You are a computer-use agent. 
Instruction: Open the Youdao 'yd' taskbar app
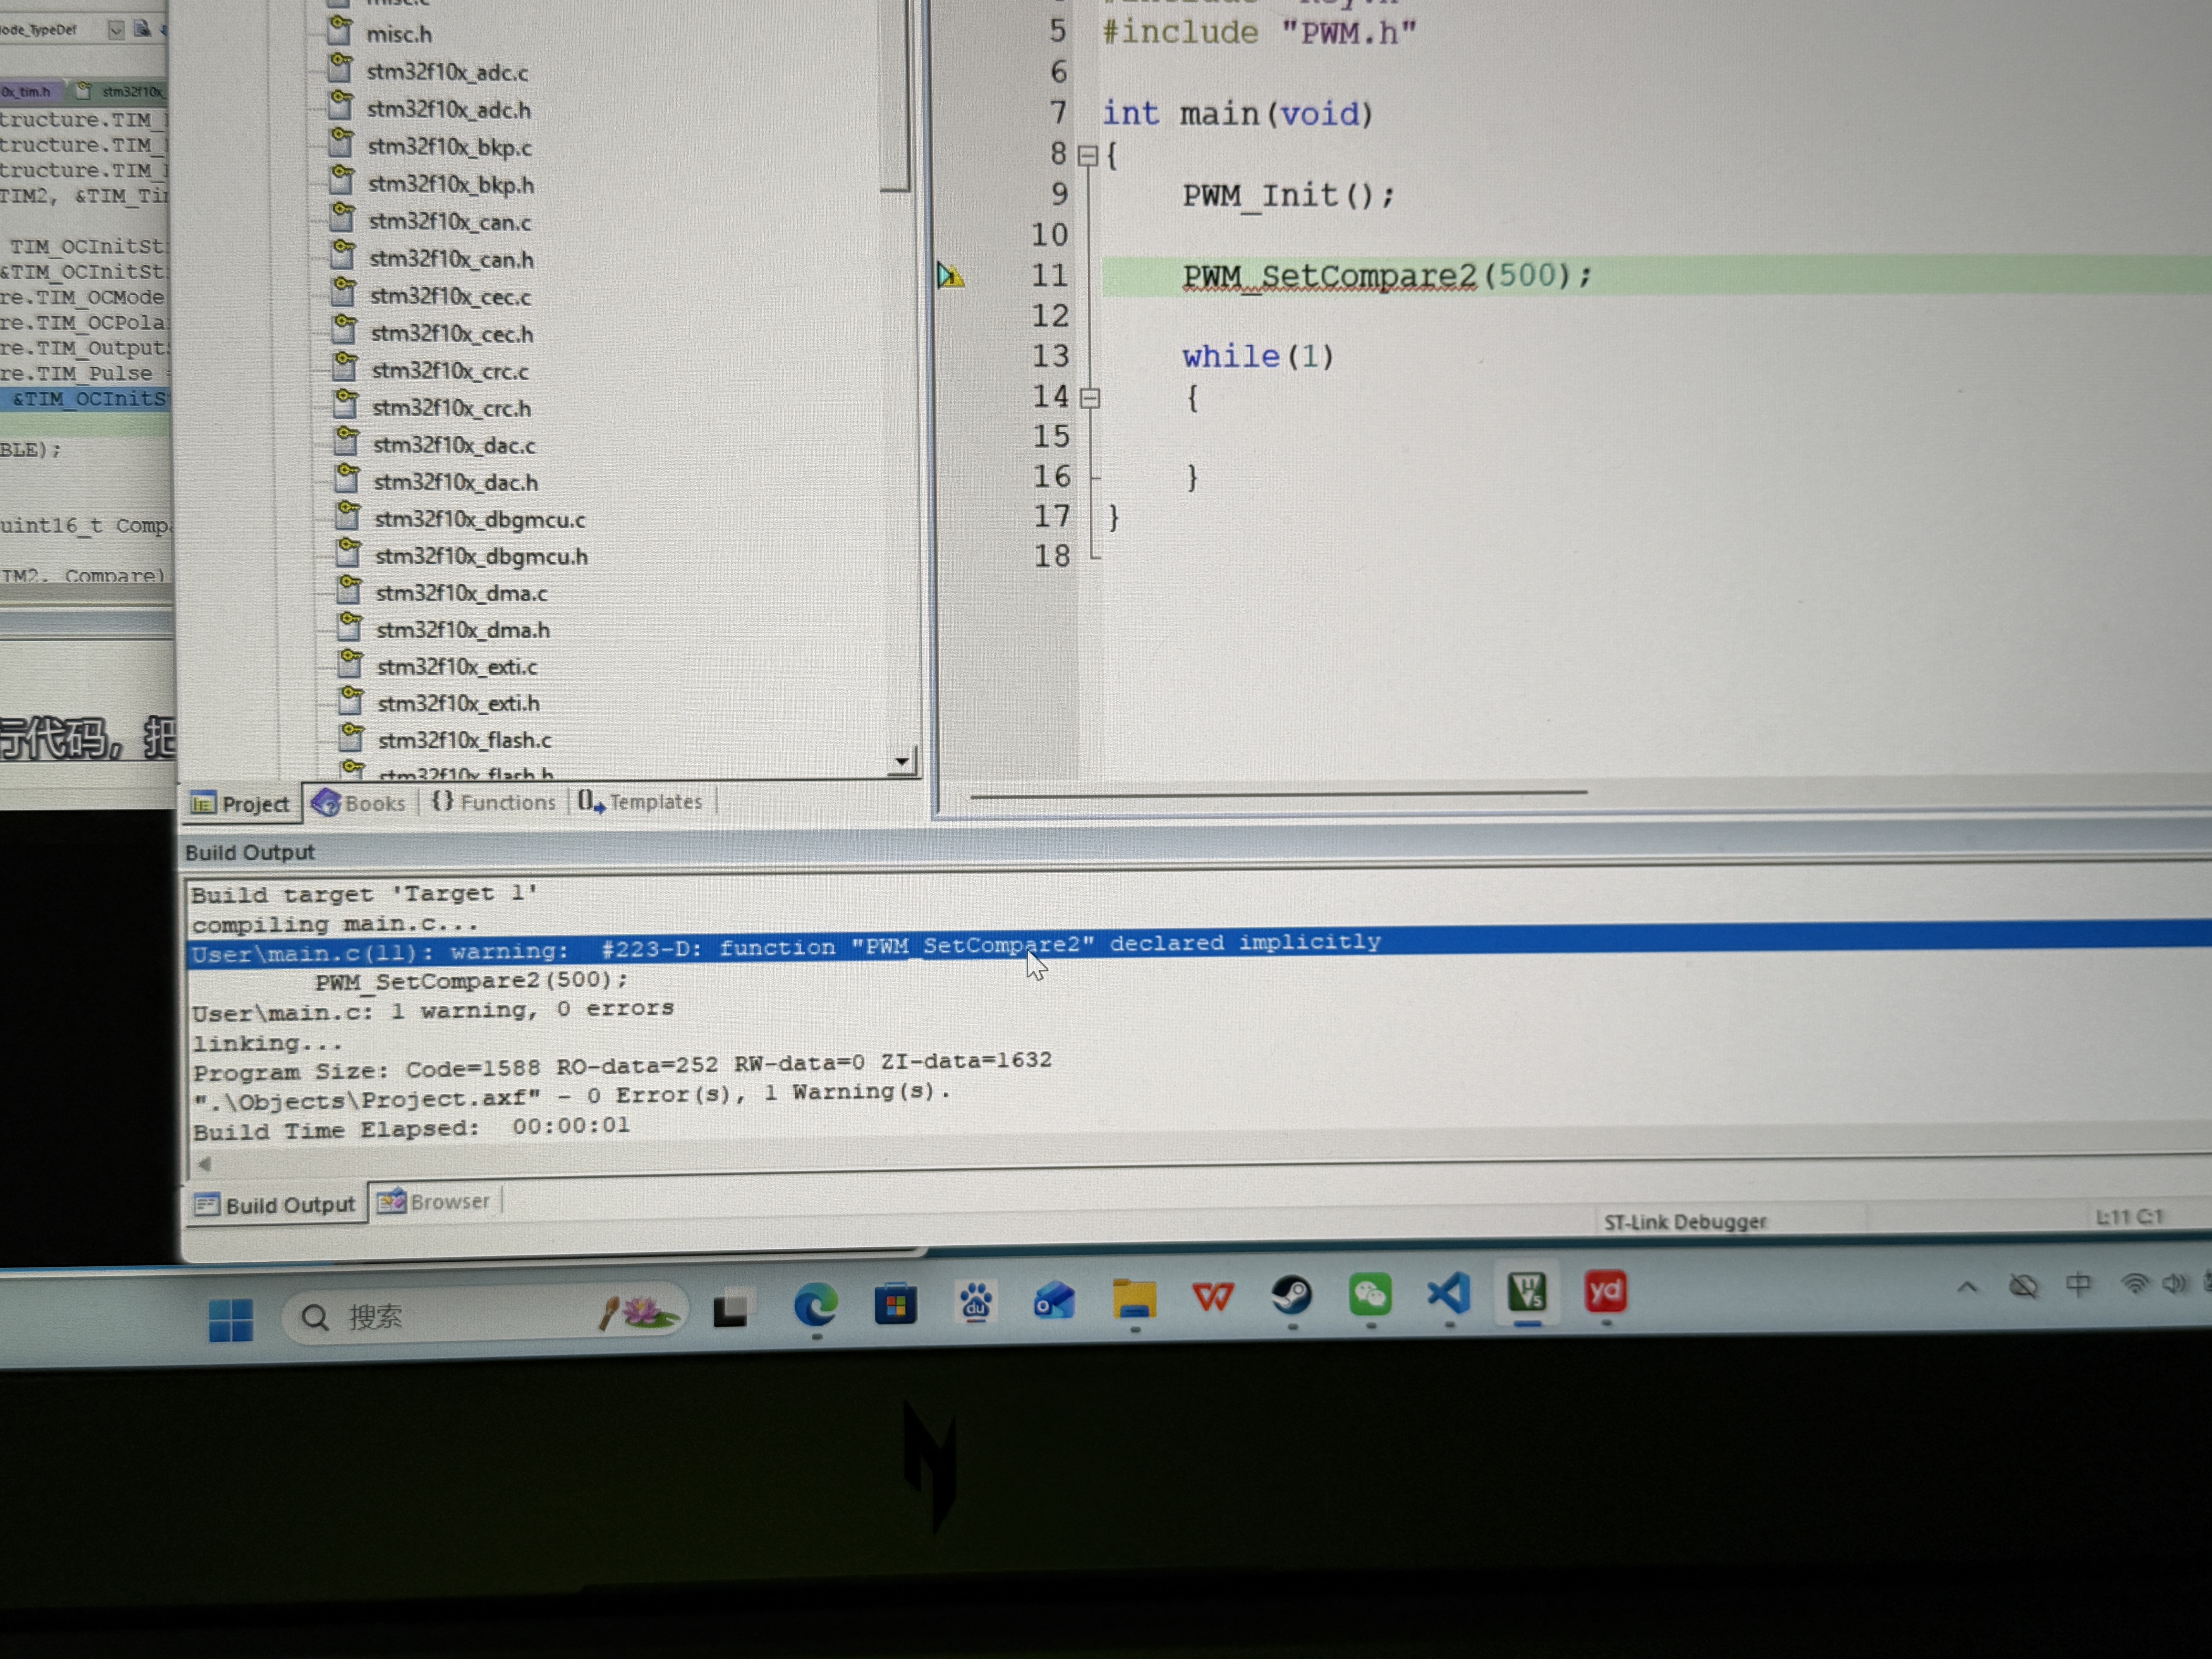(x=1605, y=1291)
